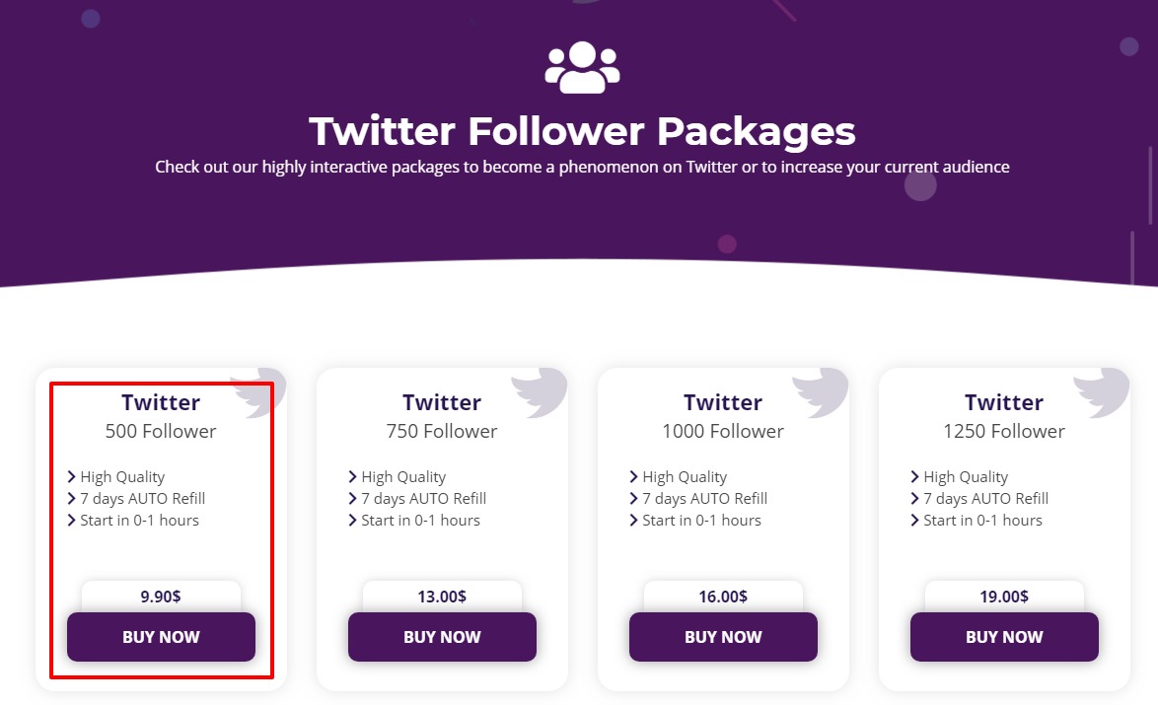
Task: Select the 9.90$ price tag
Action: point(161,597)
